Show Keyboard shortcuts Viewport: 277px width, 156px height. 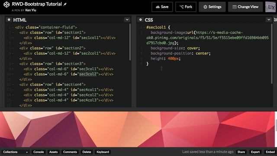[x=103, y=152]
